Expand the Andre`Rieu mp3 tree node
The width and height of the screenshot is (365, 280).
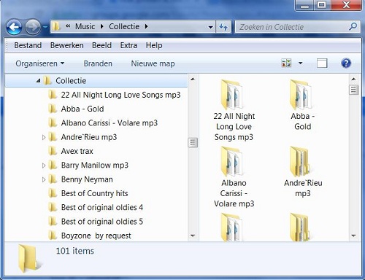point(44,137)
